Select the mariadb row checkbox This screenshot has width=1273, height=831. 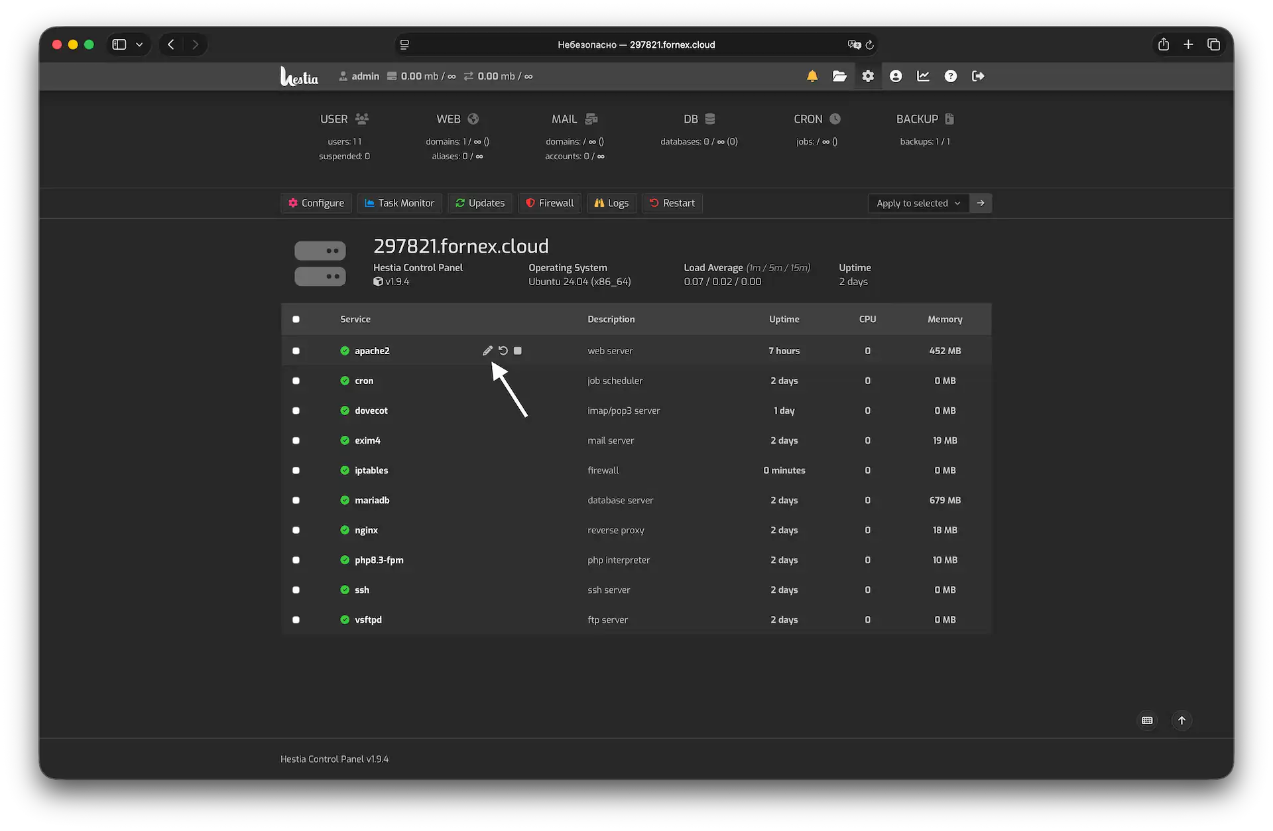point(296,500)
